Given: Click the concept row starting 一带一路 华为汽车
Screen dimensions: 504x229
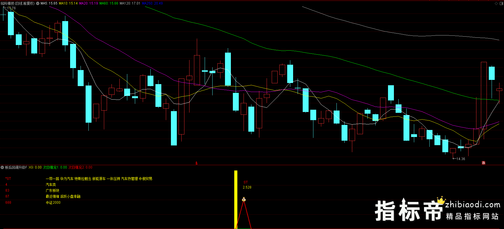Looking at the screenshot, I should tap(99, 179).
